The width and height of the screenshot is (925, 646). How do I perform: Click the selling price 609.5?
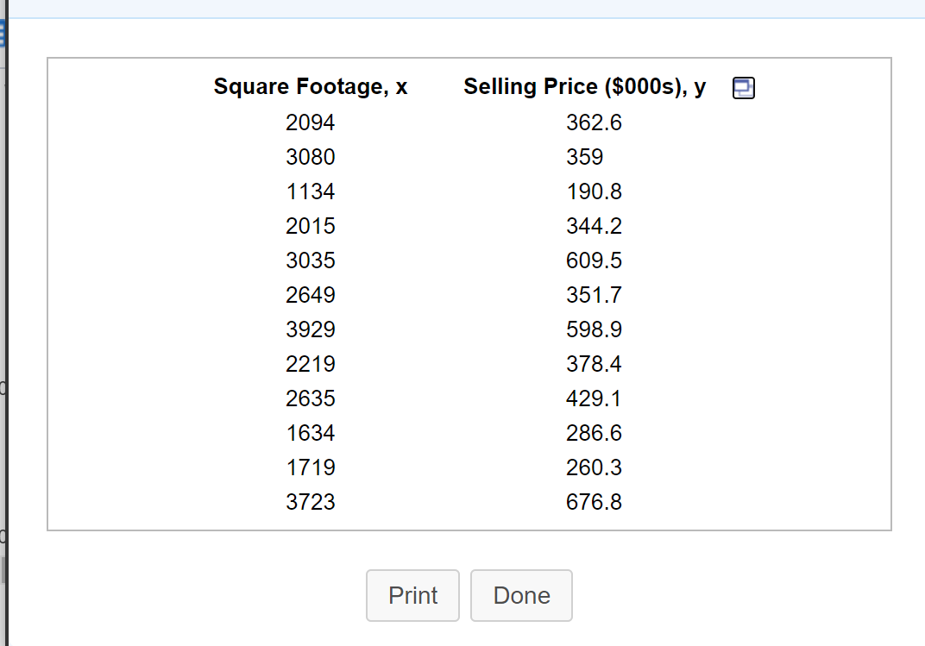click(x=594, y=260)
